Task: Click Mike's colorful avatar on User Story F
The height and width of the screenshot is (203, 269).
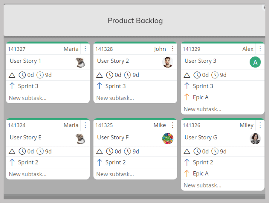Action: coord(168,139)
